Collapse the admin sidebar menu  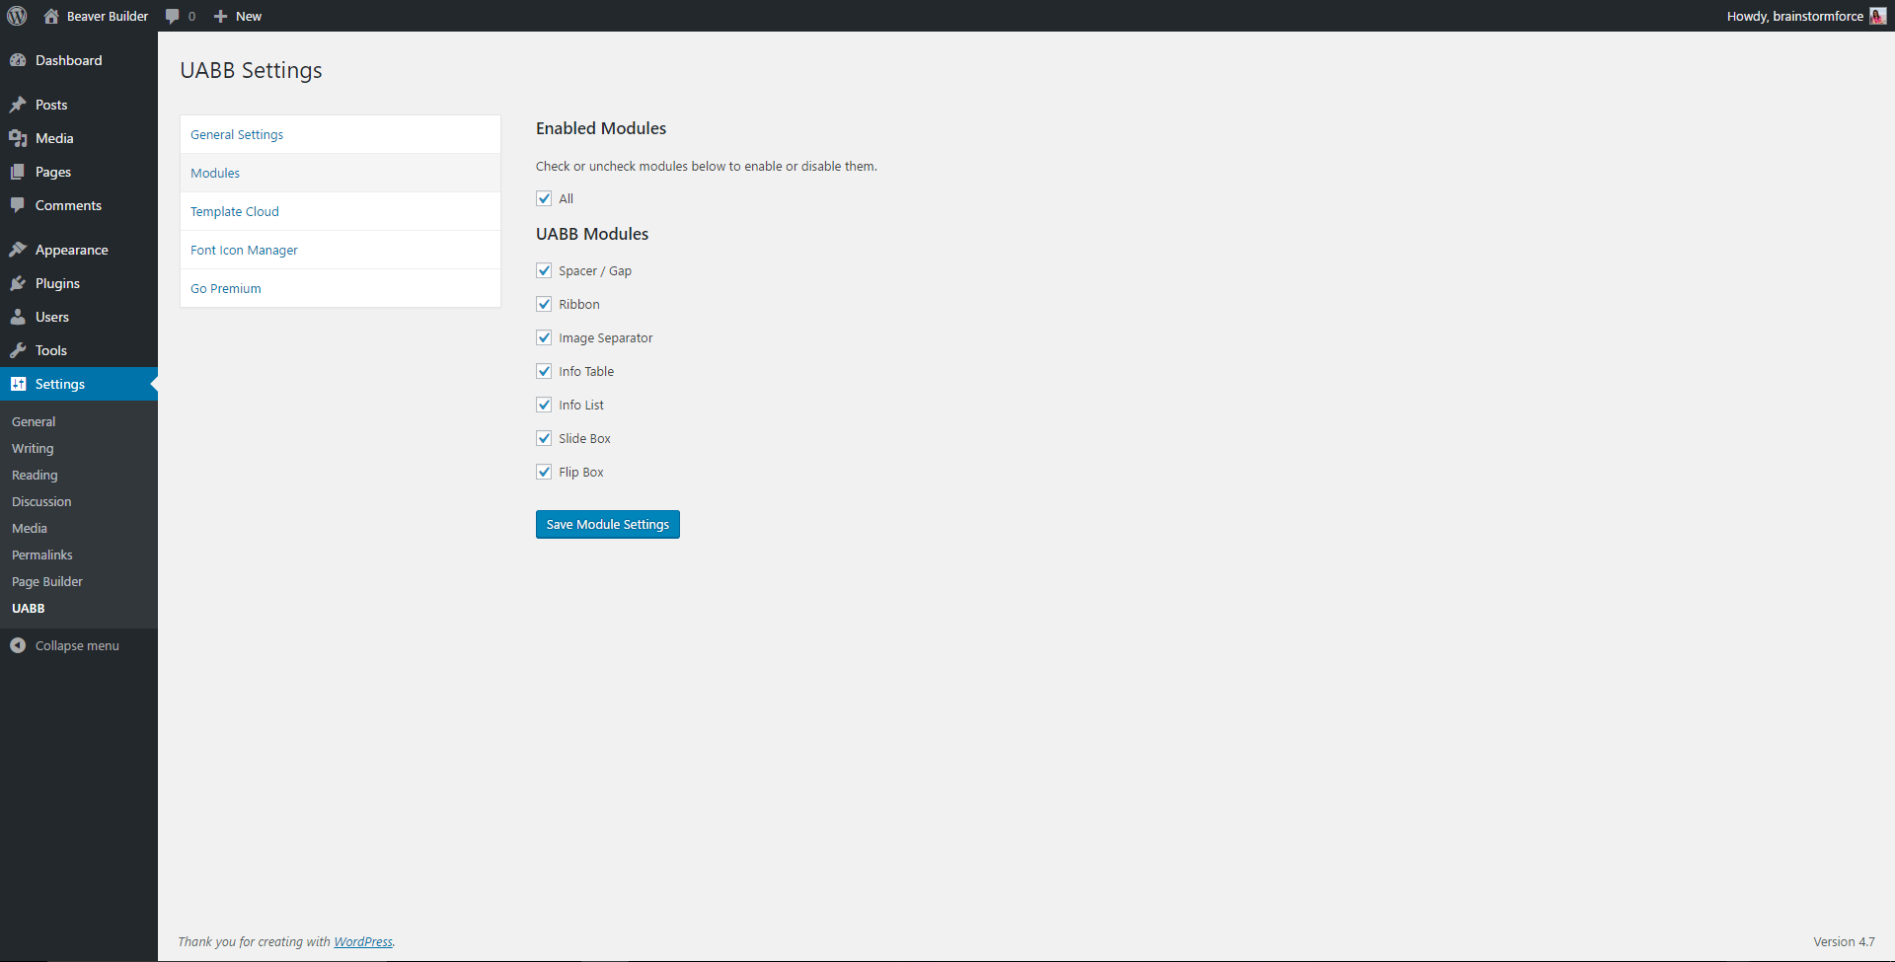tap(65, 645)
